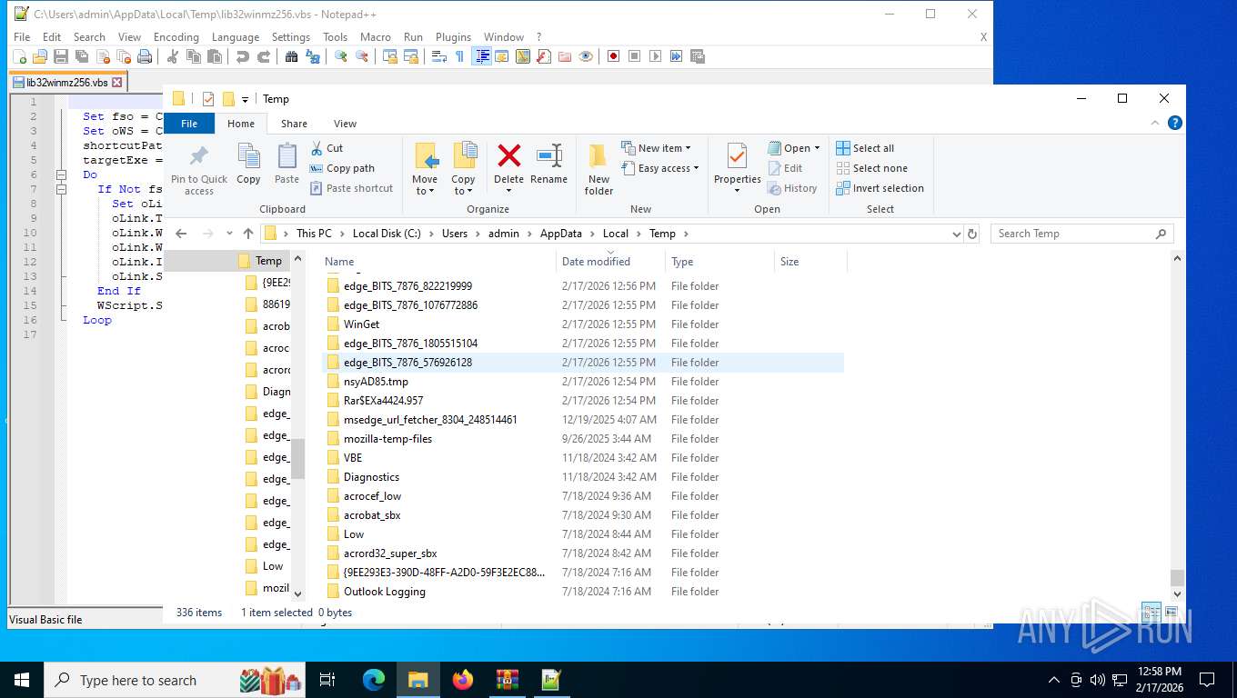Toggle the monitoring eye icon in Notepad++

(586, 56)
